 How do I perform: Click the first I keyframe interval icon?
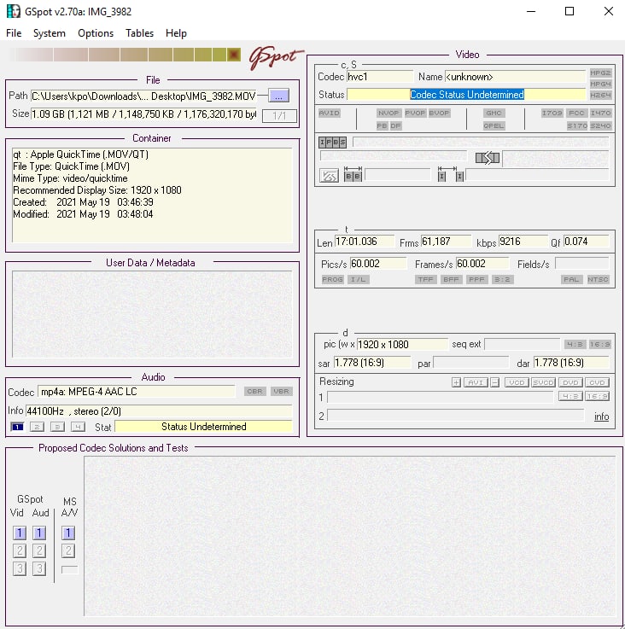(x=442, y=176)
